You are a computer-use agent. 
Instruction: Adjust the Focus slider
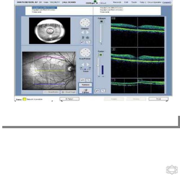point(85,69)
